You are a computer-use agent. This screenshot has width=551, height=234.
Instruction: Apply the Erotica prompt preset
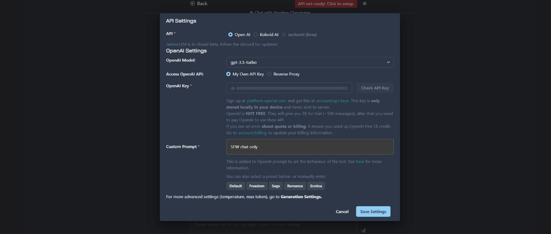(316, 186)
